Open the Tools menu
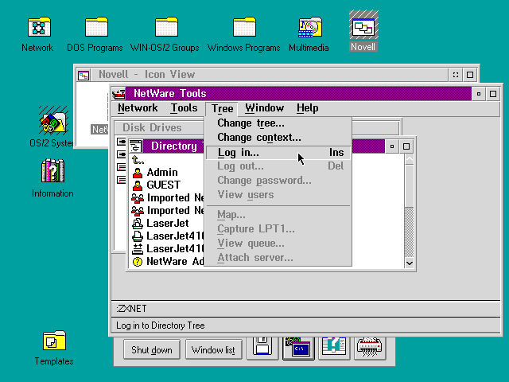 tap(184, 108)
